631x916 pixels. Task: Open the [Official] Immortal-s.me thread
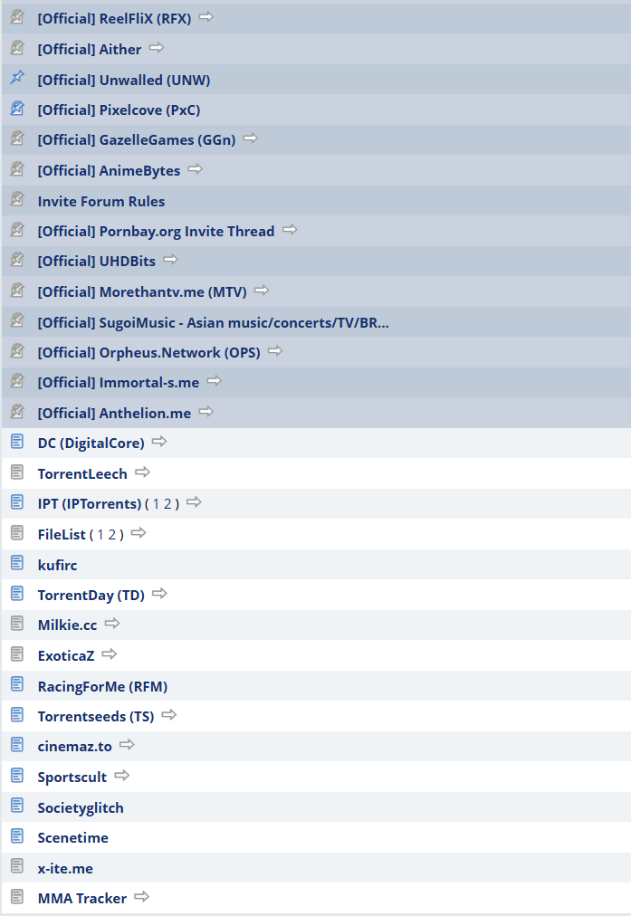click(x=119, y=383)
